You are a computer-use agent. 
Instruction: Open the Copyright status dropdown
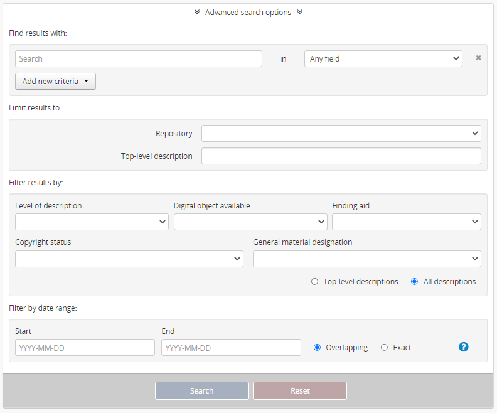pos(129,259)
